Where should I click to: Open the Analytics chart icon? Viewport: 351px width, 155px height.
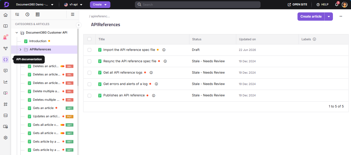click(5, 82)
